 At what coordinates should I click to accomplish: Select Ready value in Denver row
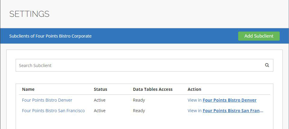point(139,100)
